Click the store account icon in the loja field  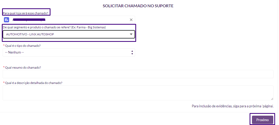(7, 20)
